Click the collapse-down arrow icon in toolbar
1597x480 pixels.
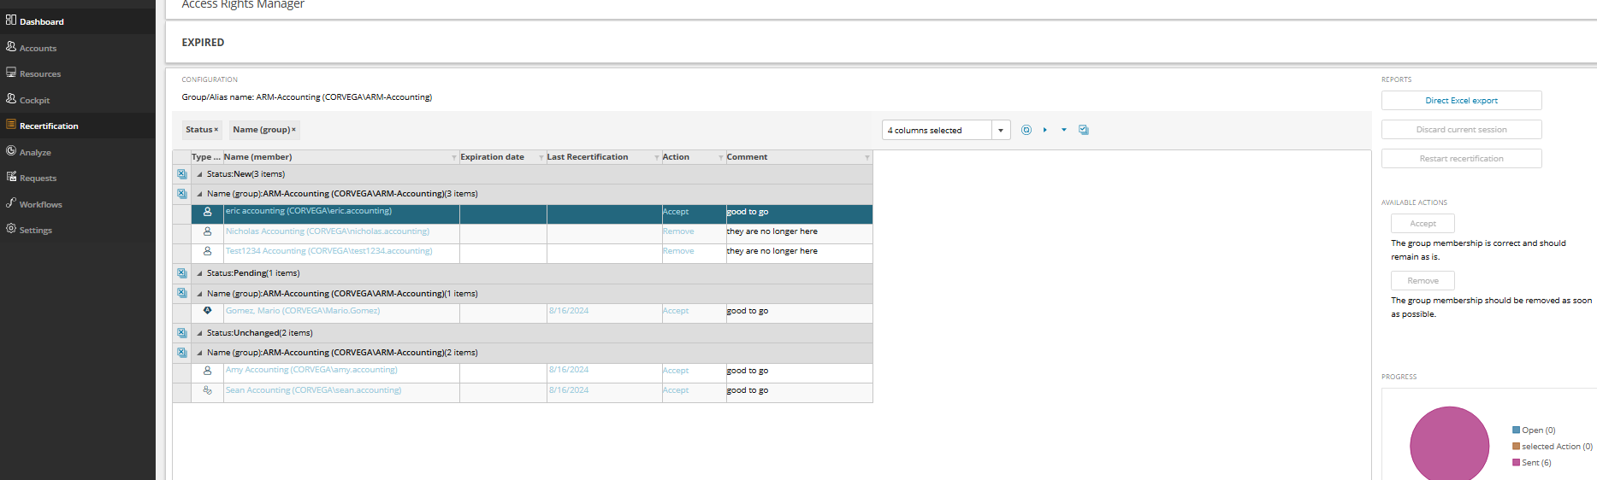(x=1064, y=130)
